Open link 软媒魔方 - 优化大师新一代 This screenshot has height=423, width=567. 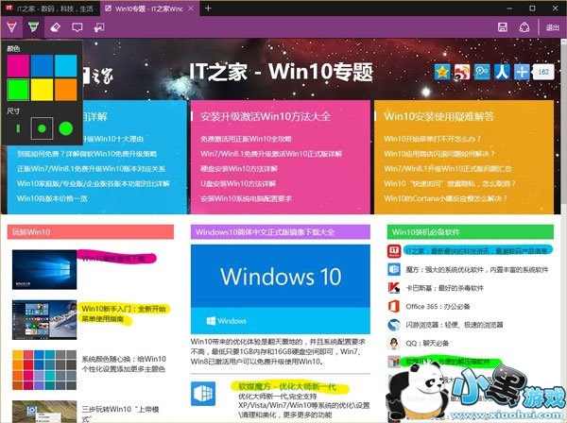point(287,387)
